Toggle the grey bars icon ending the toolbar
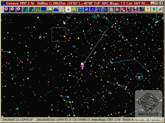 click(160, 10)
